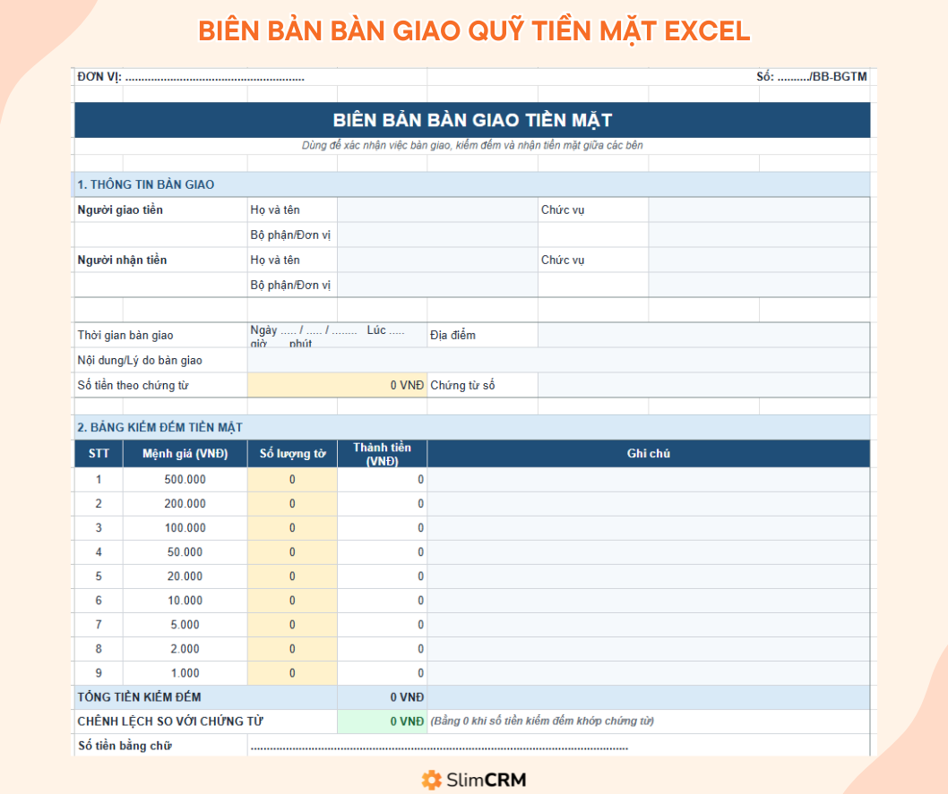Image resolution: width=948 pixels, height=794 pixels.
Task: Click the Địa điểm value field
Action: click(703, 335)
